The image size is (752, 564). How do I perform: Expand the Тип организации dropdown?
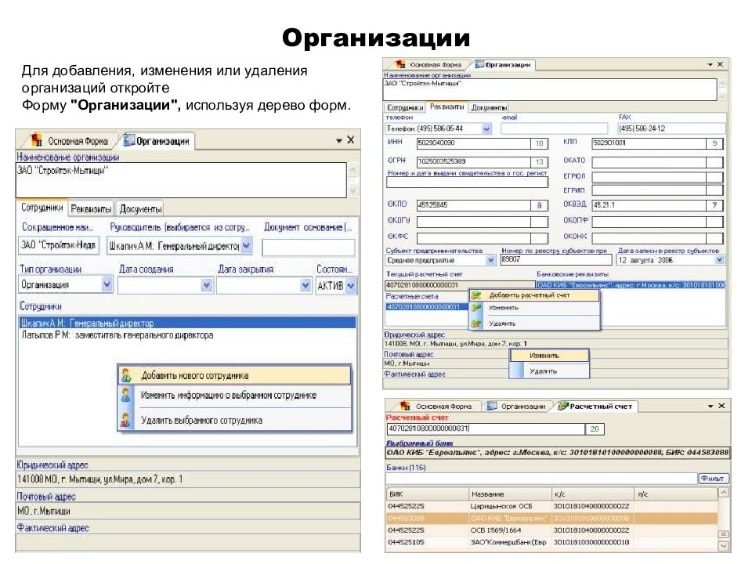pyautogui.click(x=107, y=285)
